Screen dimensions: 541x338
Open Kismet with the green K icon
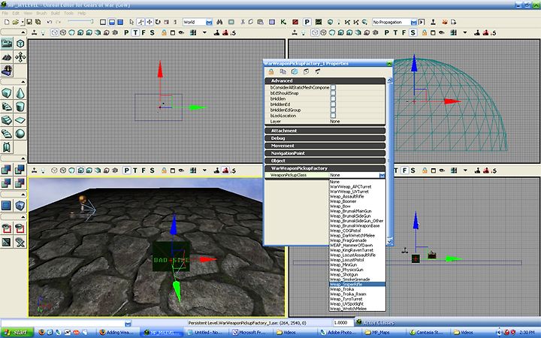[283, 22]
